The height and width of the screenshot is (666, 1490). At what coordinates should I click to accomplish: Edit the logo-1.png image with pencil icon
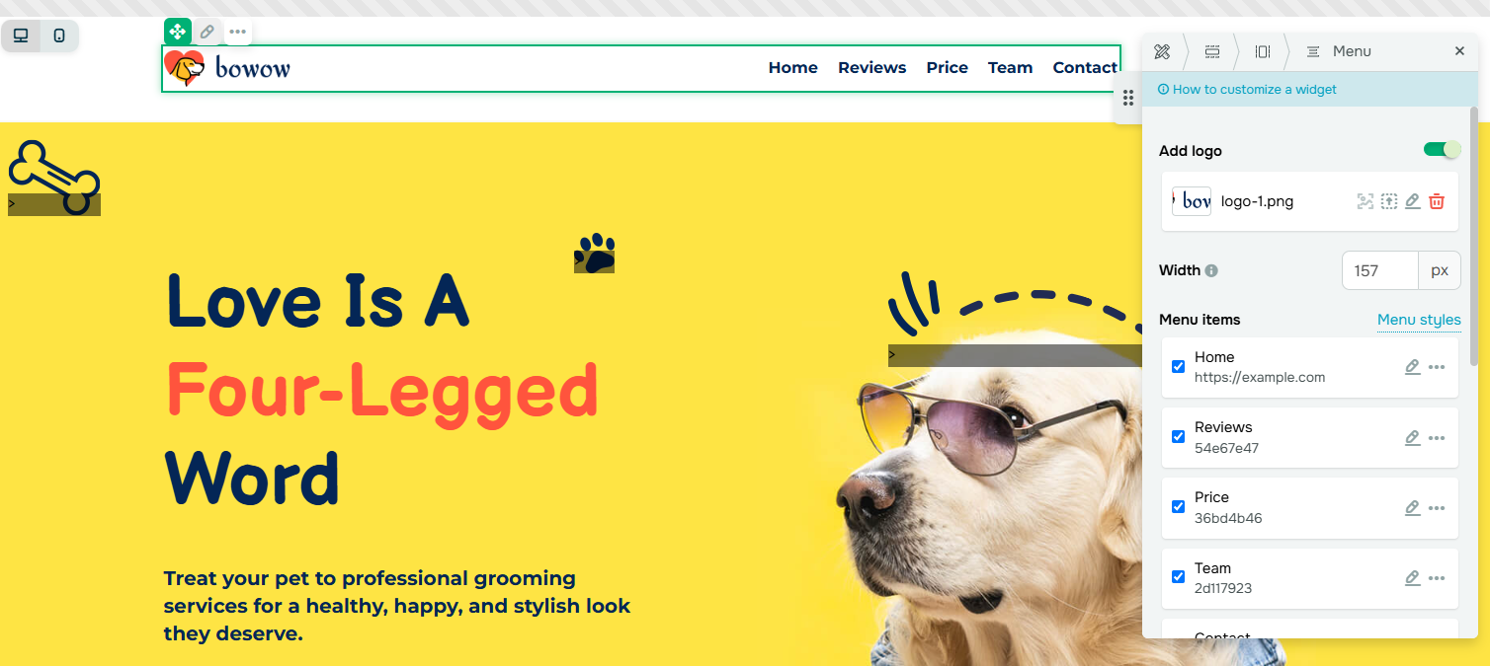(1413, 201)
